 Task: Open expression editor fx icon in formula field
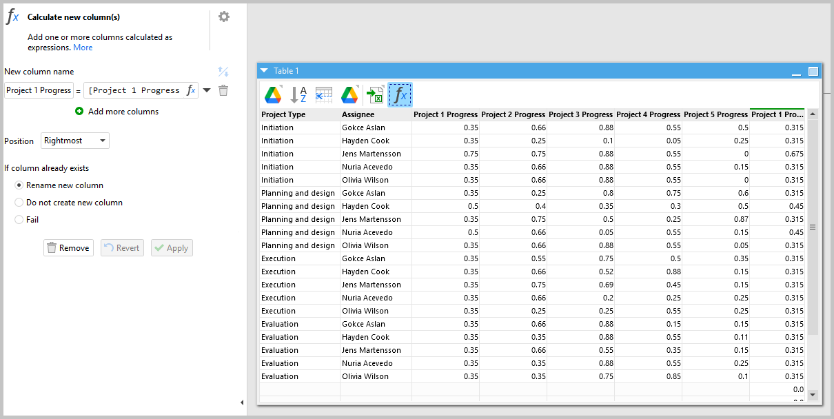pyautogui.click(x=192, y=90)
